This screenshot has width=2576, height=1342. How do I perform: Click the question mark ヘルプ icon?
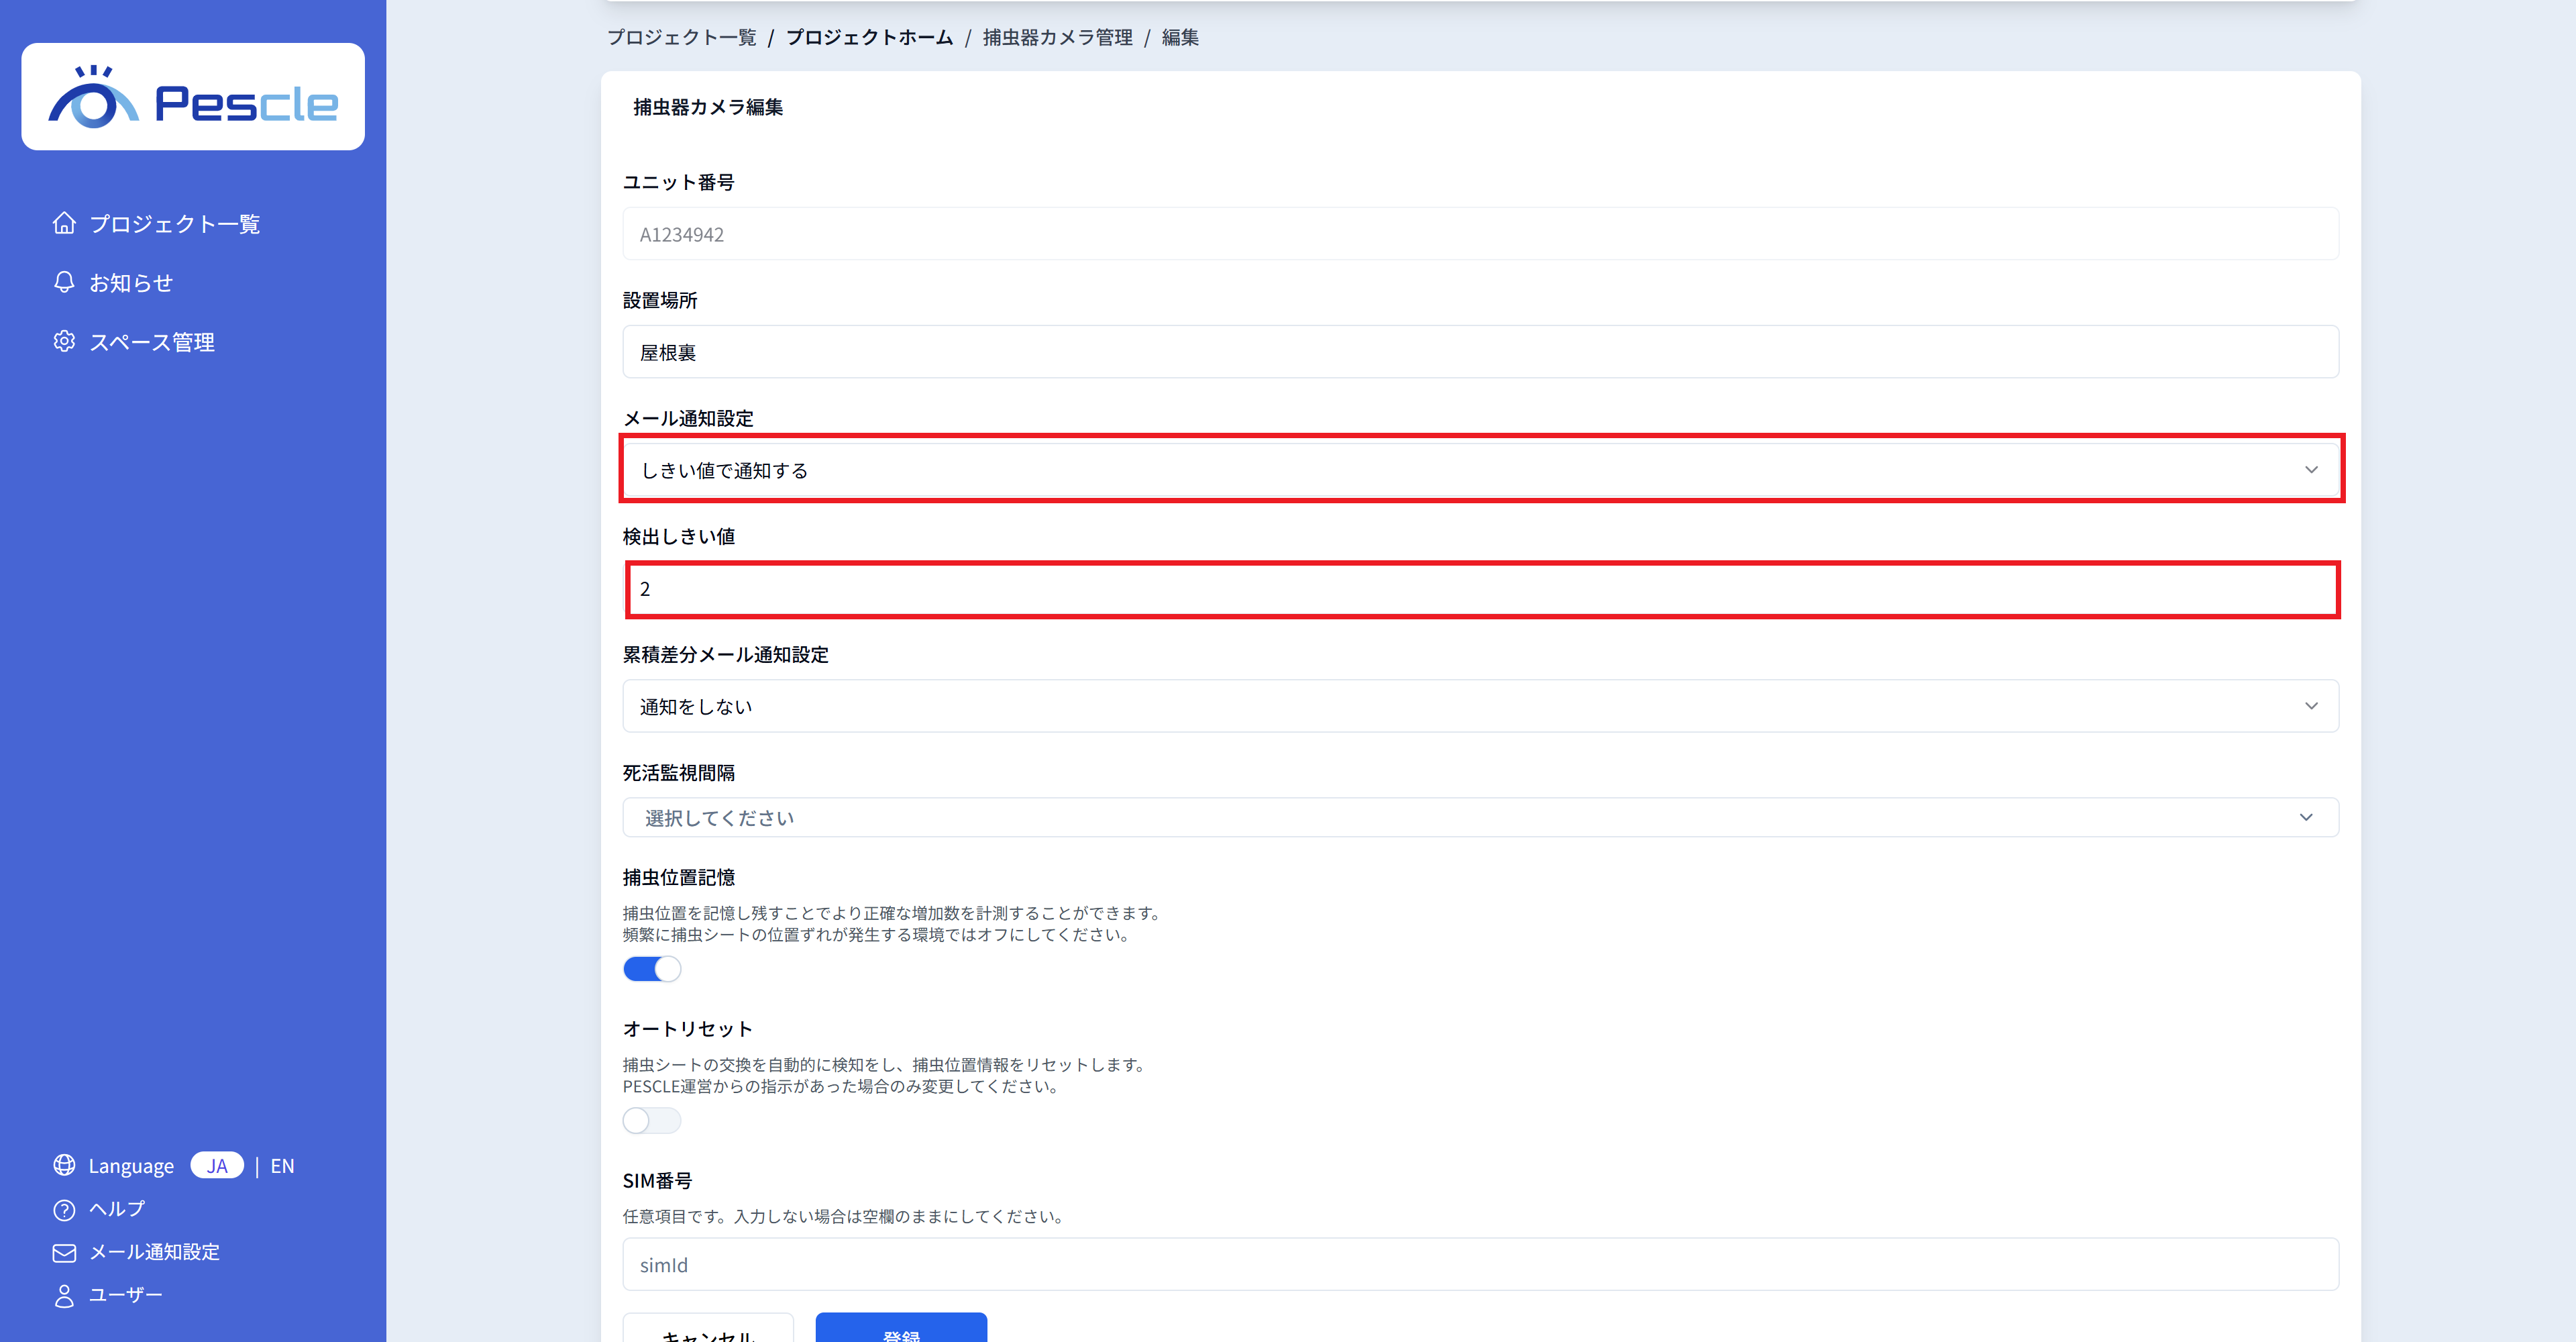click(64, 1209)
